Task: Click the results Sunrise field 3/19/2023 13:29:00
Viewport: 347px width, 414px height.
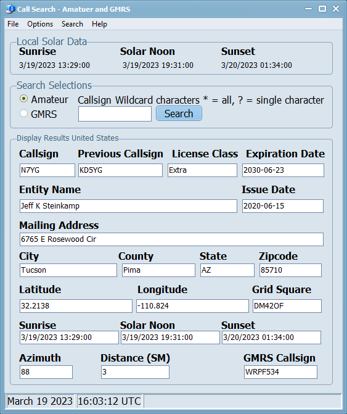Action: point(69,337)
